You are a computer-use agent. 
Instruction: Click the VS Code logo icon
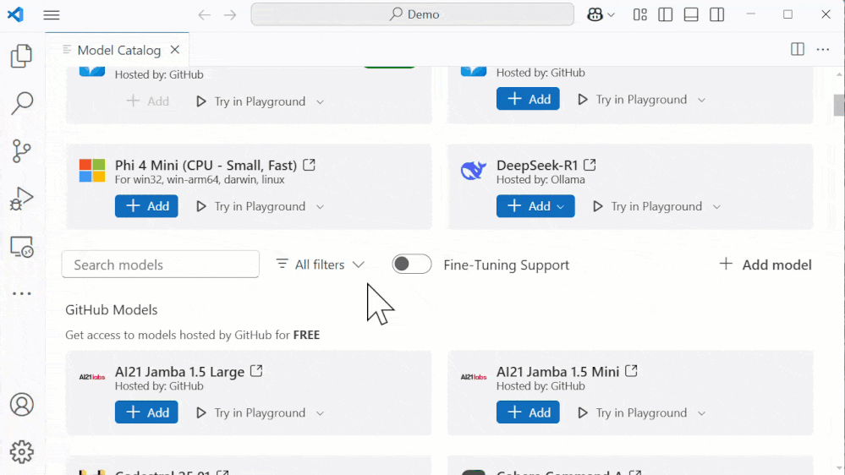coord(15,14)
